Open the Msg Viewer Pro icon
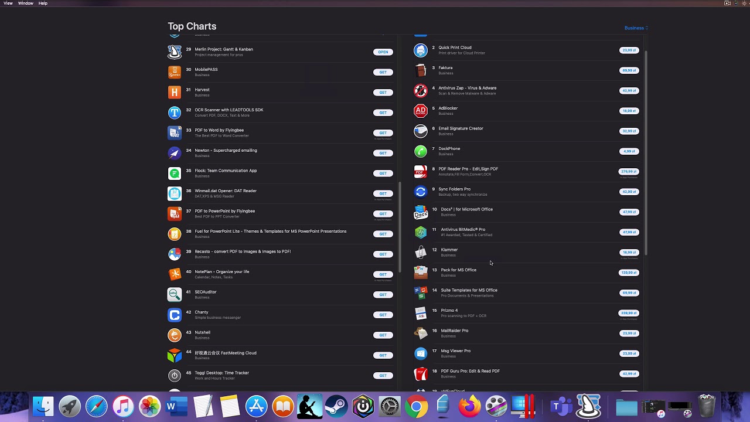Viewport: 750px width, 422px height. pos(421,353)
